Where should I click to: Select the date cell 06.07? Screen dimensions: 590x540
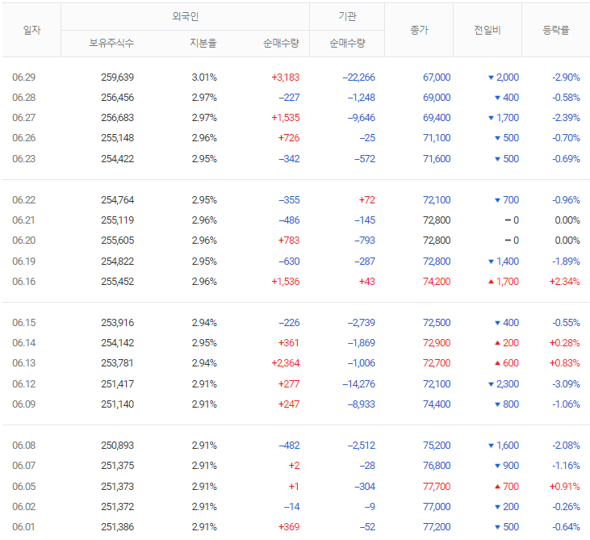pyautogui.click(x=23, y=466)
